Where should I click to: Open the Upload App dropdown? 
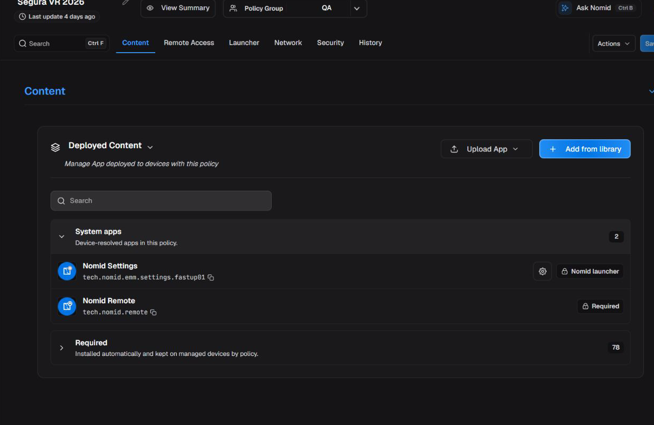[x=487, y=149]
